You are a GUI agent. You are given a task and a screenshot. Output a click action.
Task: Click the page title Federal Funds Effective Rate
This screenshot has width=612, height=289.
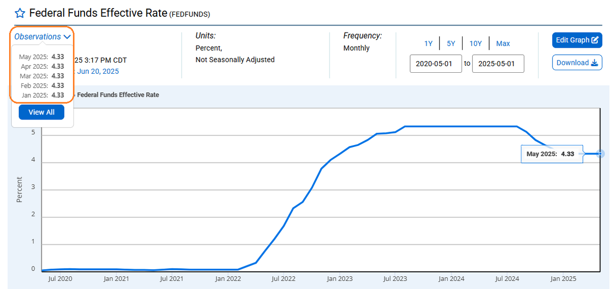click(x=98, y=13)
